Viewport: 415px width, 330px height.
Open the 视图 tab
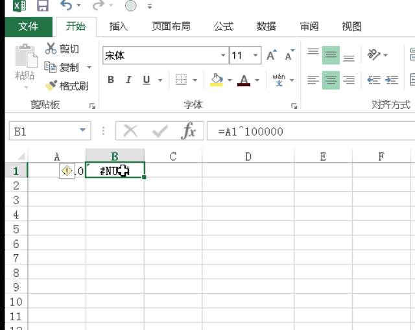click(x=351, y=27)
